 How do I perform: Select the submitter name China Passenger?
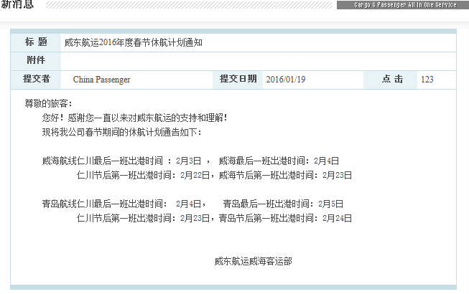[102, 80]
